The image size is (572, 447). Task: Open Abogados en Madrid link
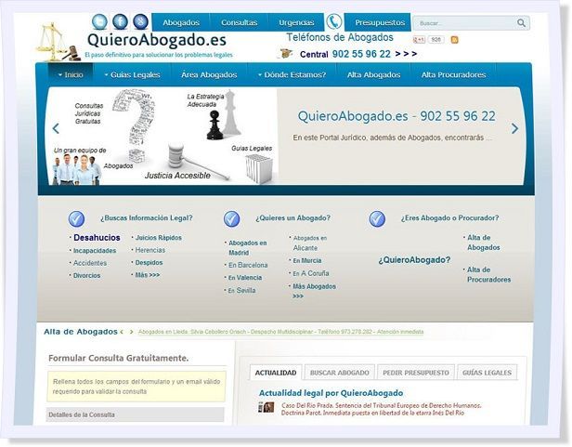[247, 247]
